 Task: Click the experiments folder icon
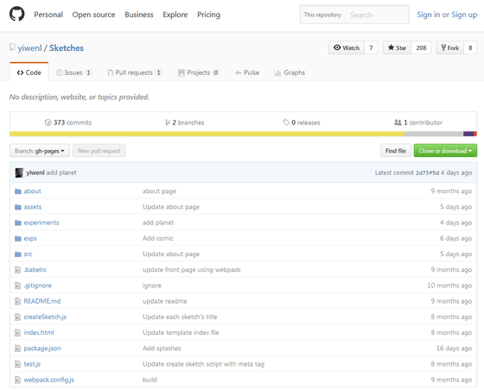click(18, 223)
